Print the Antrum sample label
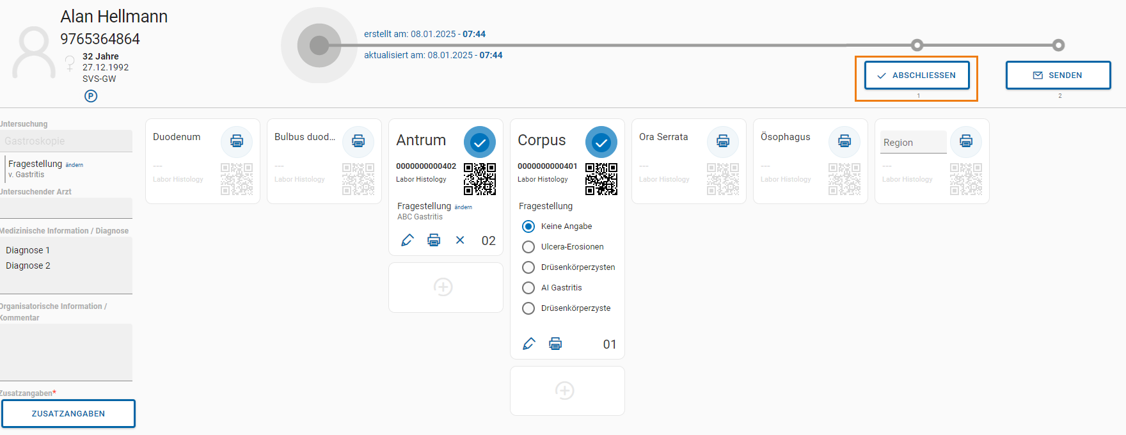1126x435 pixels. pos(434,240)
